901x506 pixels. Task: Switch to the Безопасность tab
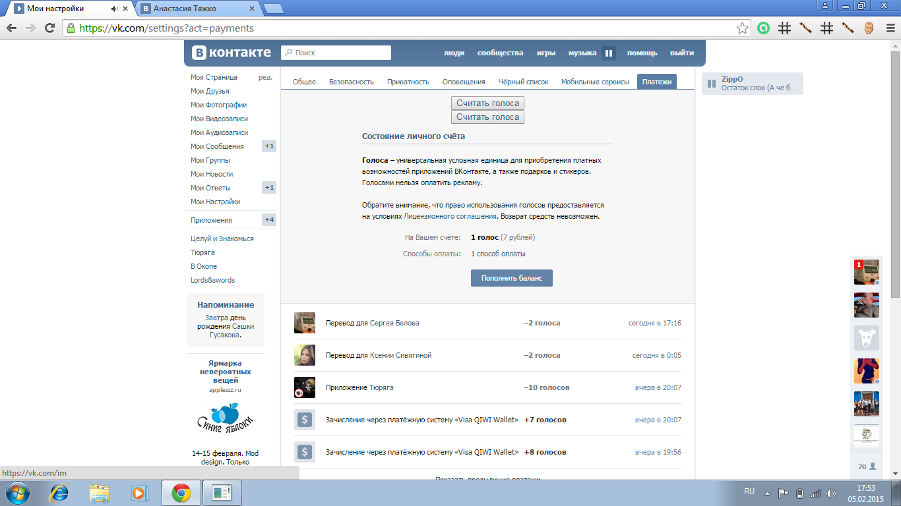pos(352,82)
